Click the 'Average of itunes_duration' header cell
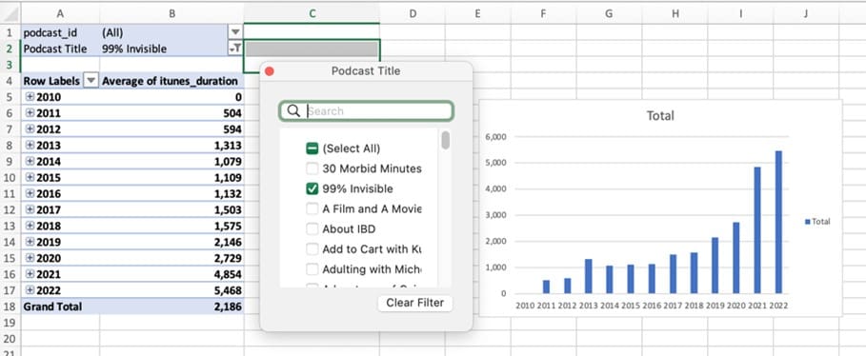Viewport: 866px width, 356px height. tap(171, 81)
